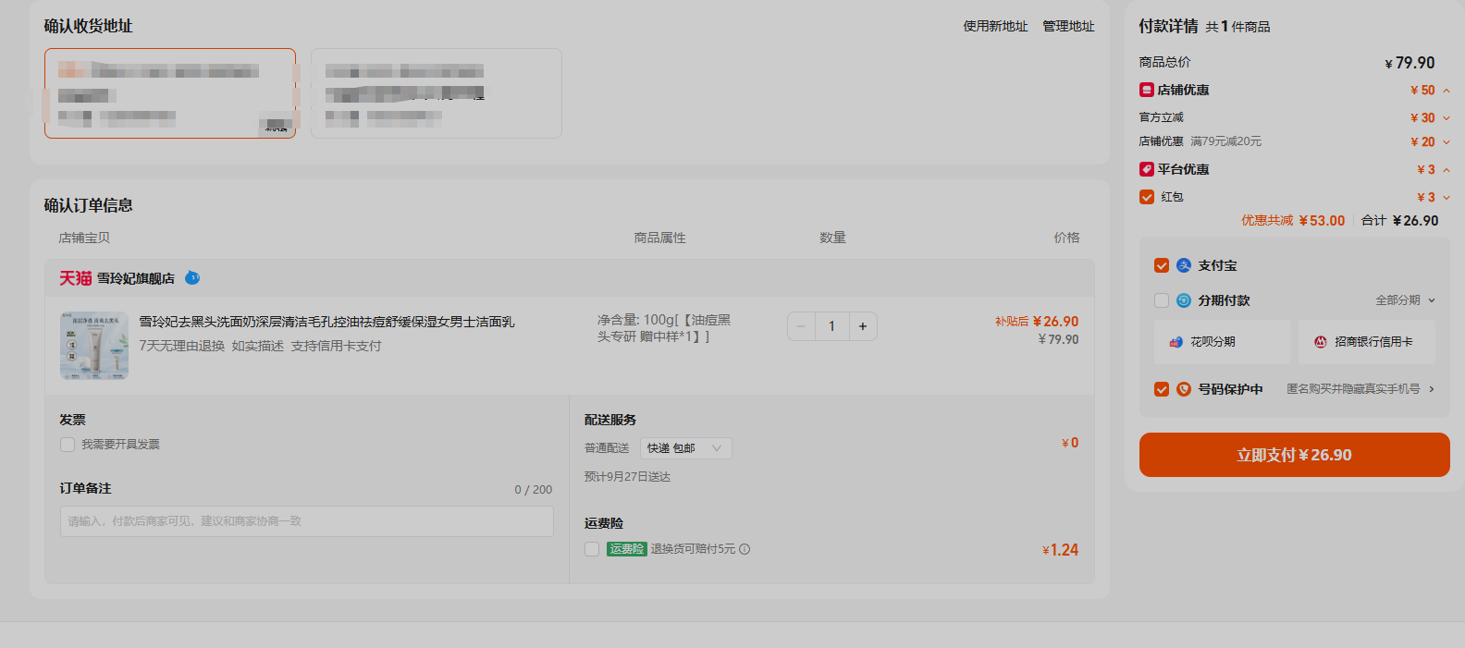
Task: Open the 管理地址 address management link
Action: [x=1068, y=27]
